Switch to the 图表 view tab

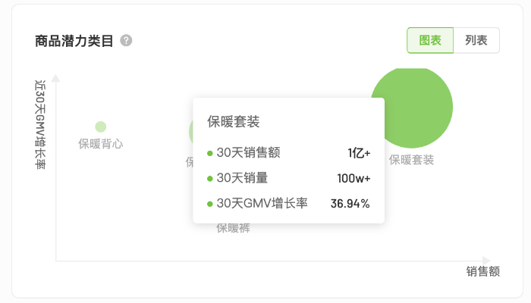430,41
